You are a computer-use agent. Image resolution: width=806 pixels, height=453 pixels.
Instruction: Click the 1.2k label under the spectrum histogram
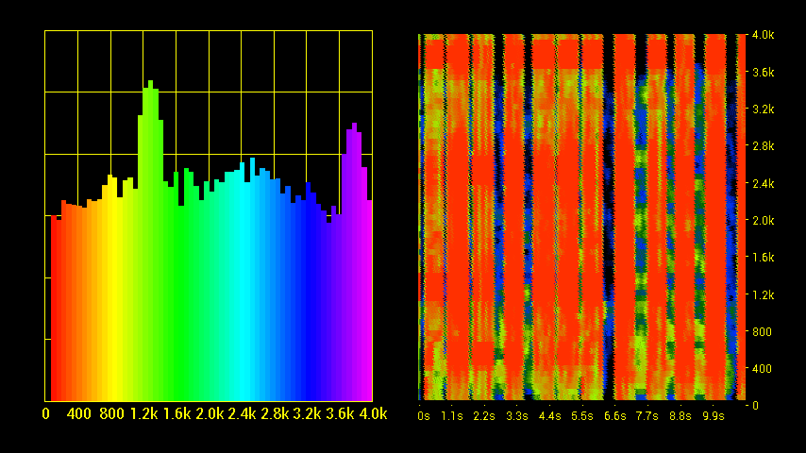click(143, 414)
